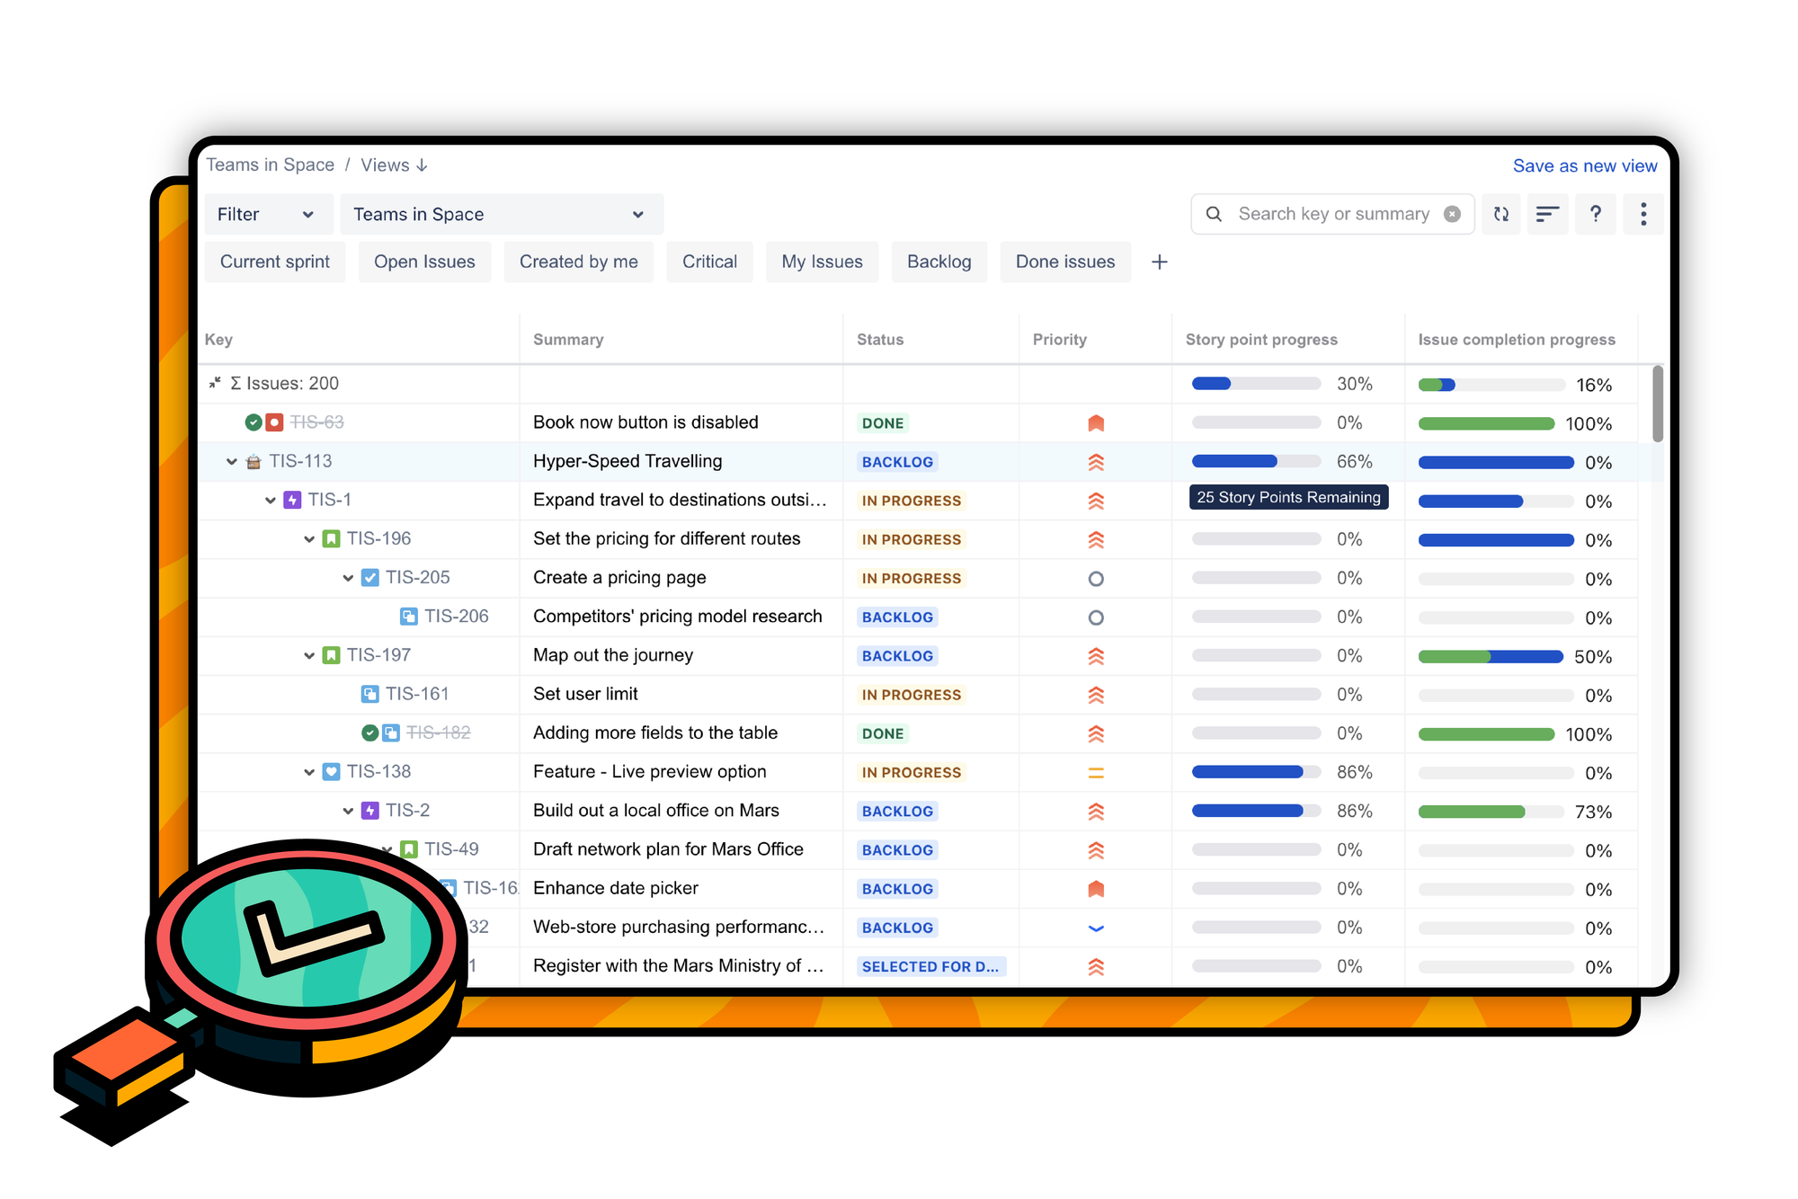Switch to the Done issues tab
Viewport: 1798px width, 1199px height.
pos(1064,261)
